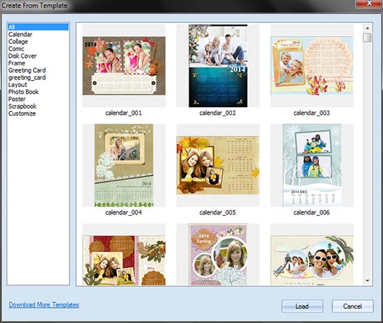Select the Collage category
Screen dimensions: 383x323
pos(18,42)
